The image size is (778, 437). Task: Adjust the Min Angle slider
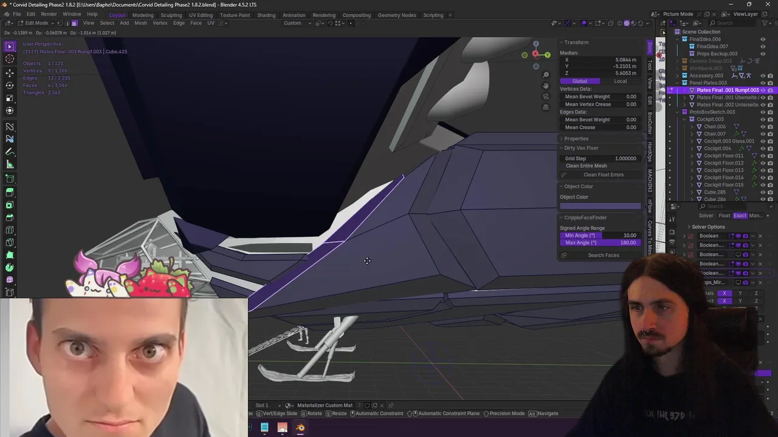pos(600,235)
